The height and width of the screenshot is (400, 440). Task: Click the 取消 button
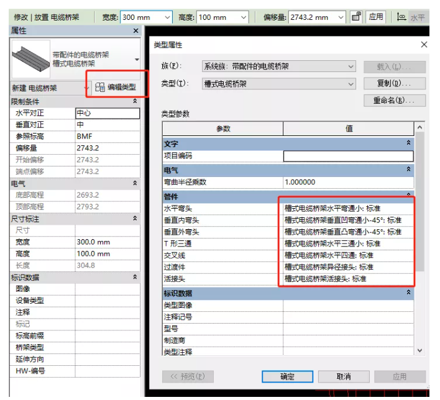(x=344, y=376)
